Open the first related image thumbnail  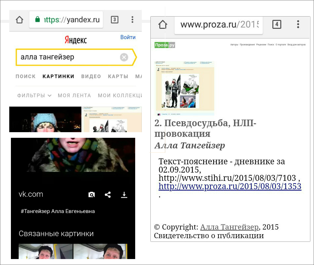click(46, 251)
